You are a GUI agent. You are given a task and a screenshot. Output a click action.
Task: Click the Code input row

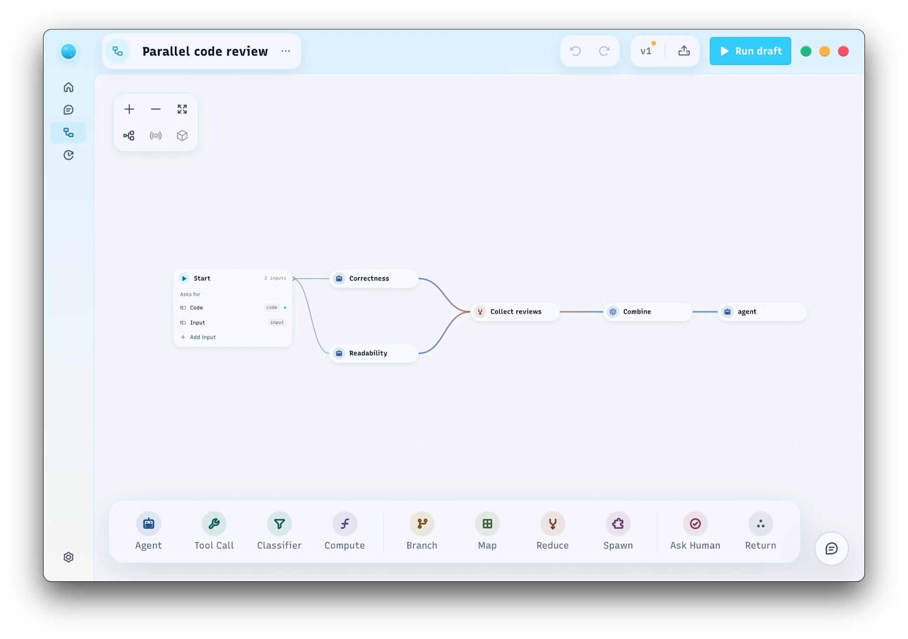233,307
